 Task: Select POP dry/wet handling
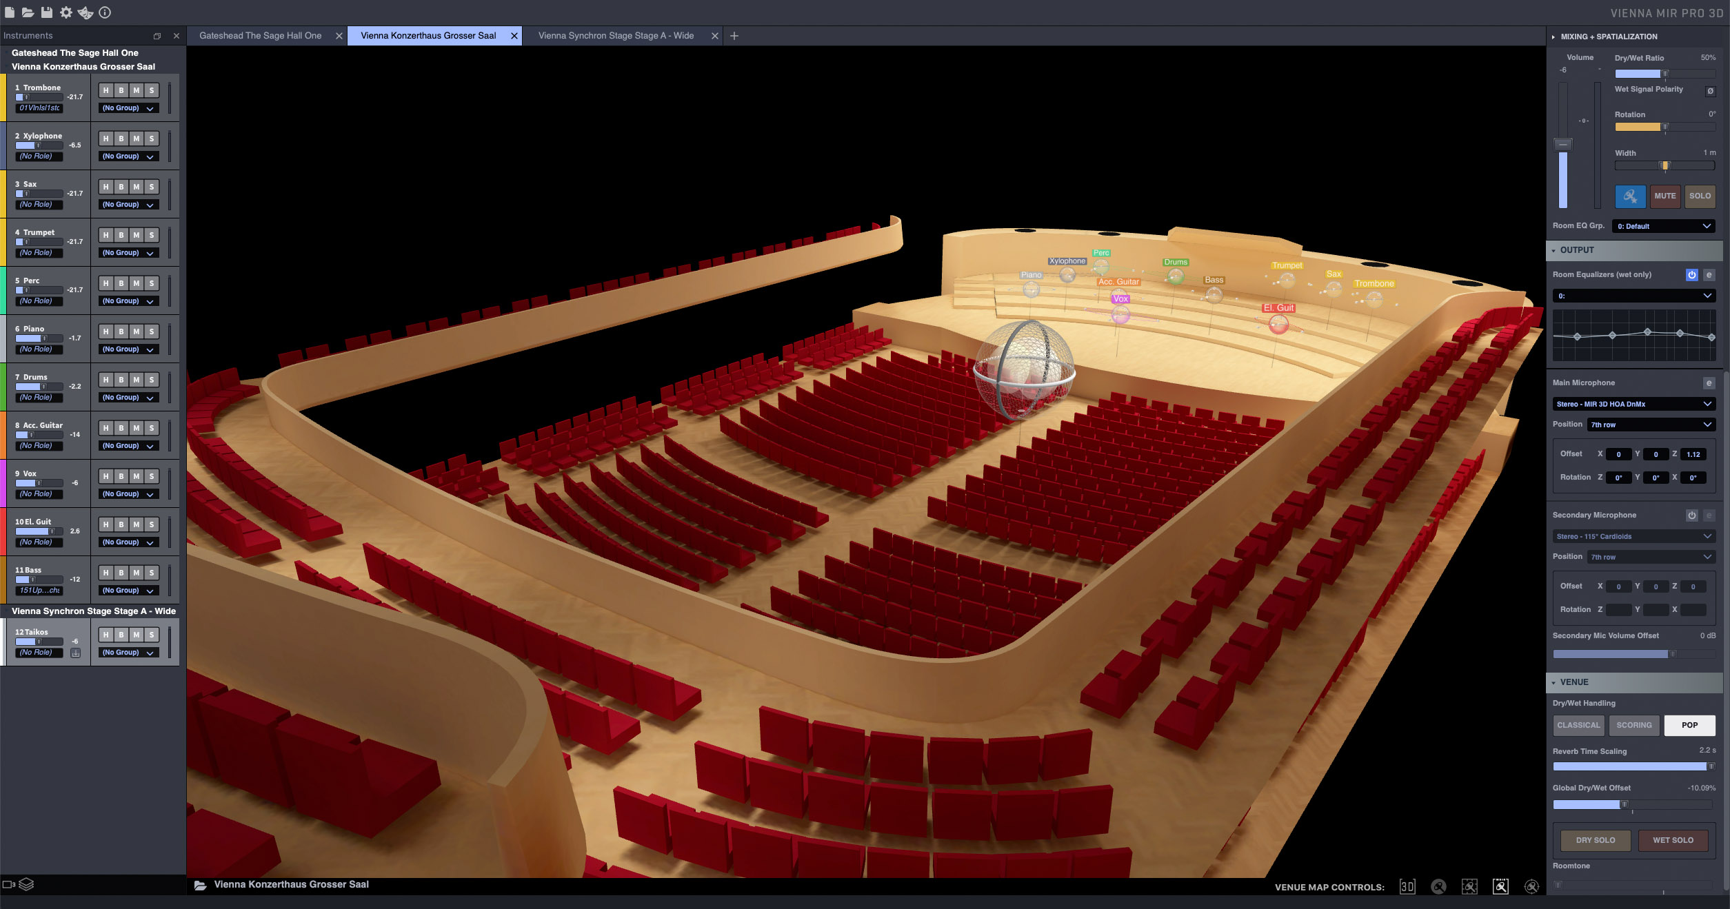click(x=1689, y=725)
